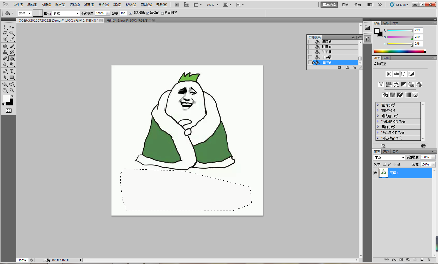
Task: Select the Paint Bucket tool in toolbox
Action: (x=12, y=58)
